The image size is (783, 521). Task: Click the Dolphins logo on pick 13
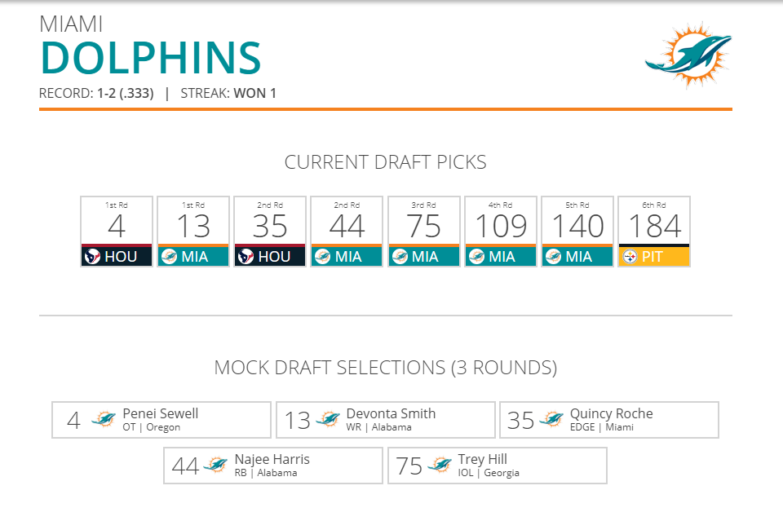coord(170,257)
